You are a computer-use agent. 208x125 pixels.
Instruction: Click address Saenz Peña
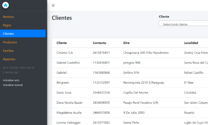[131, 123]
